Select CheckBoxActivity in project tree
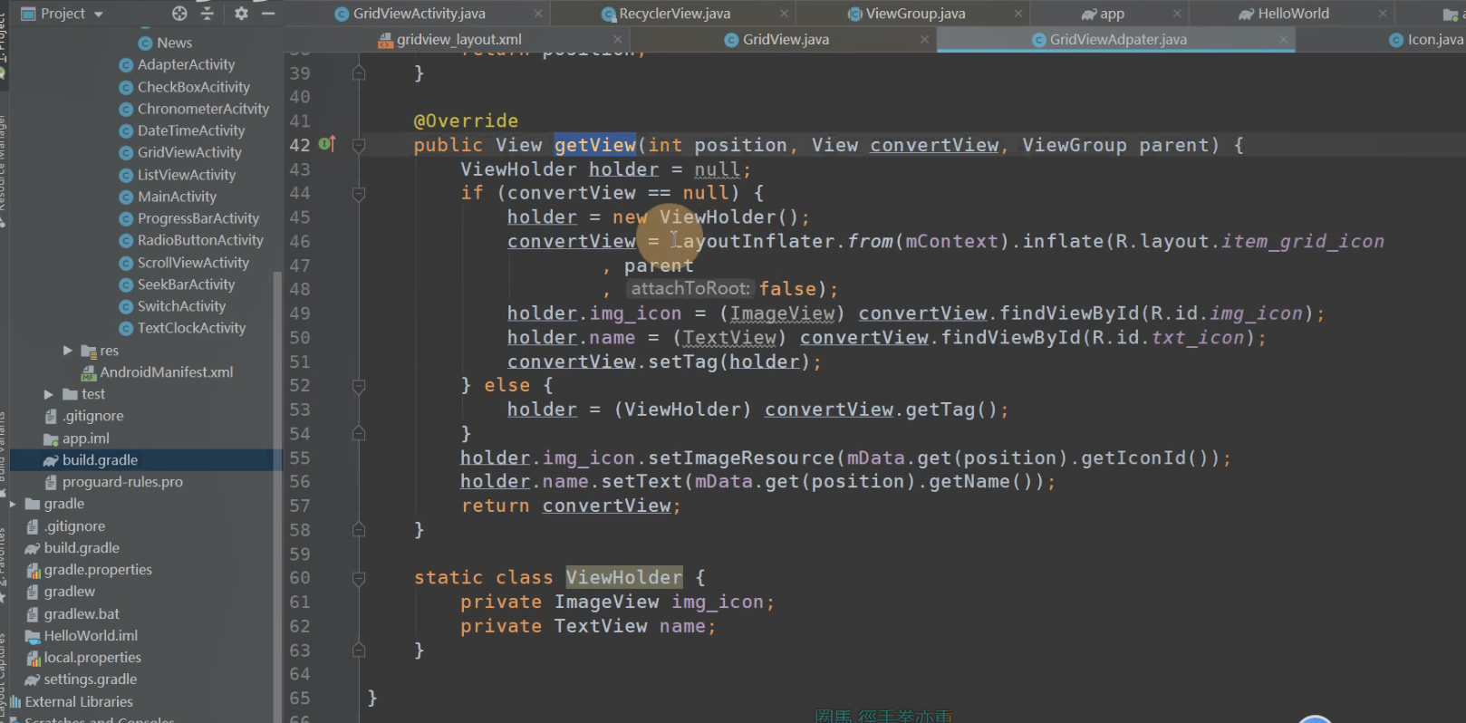1466x723 pixels. 184,87
